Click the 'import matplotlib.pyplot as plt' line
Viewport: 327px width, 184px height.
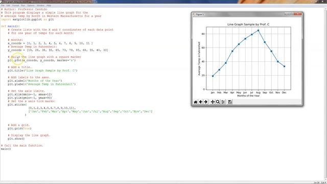pyautogui.click(x=27, y=19)
